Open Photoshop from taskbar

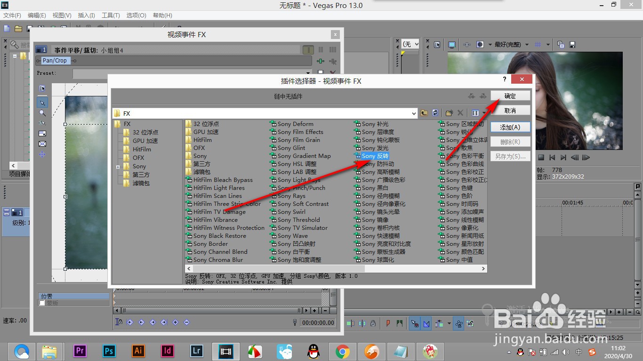click(109, 351)
